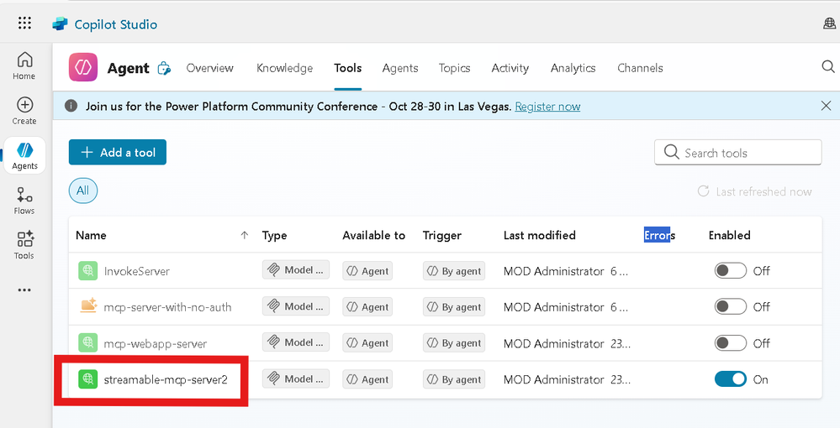Dismiss the conference banner with the X
Image resolution: width=840 pixels, height=428 pixels.
point(826,106)
